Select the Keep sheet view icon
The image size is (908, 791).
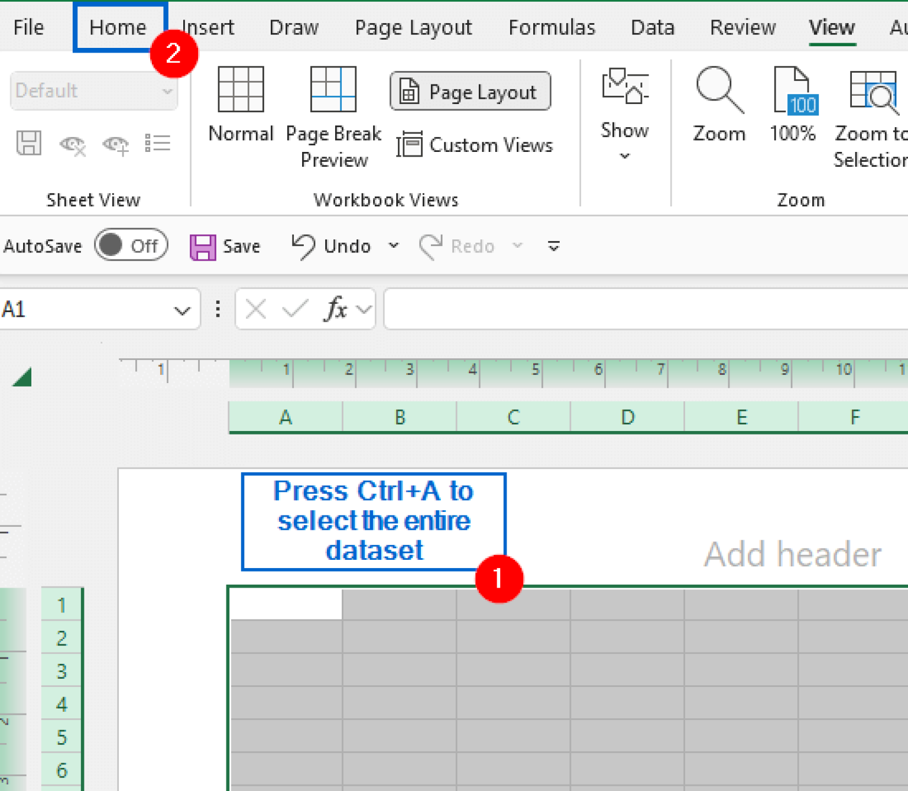tap(28, 144)
